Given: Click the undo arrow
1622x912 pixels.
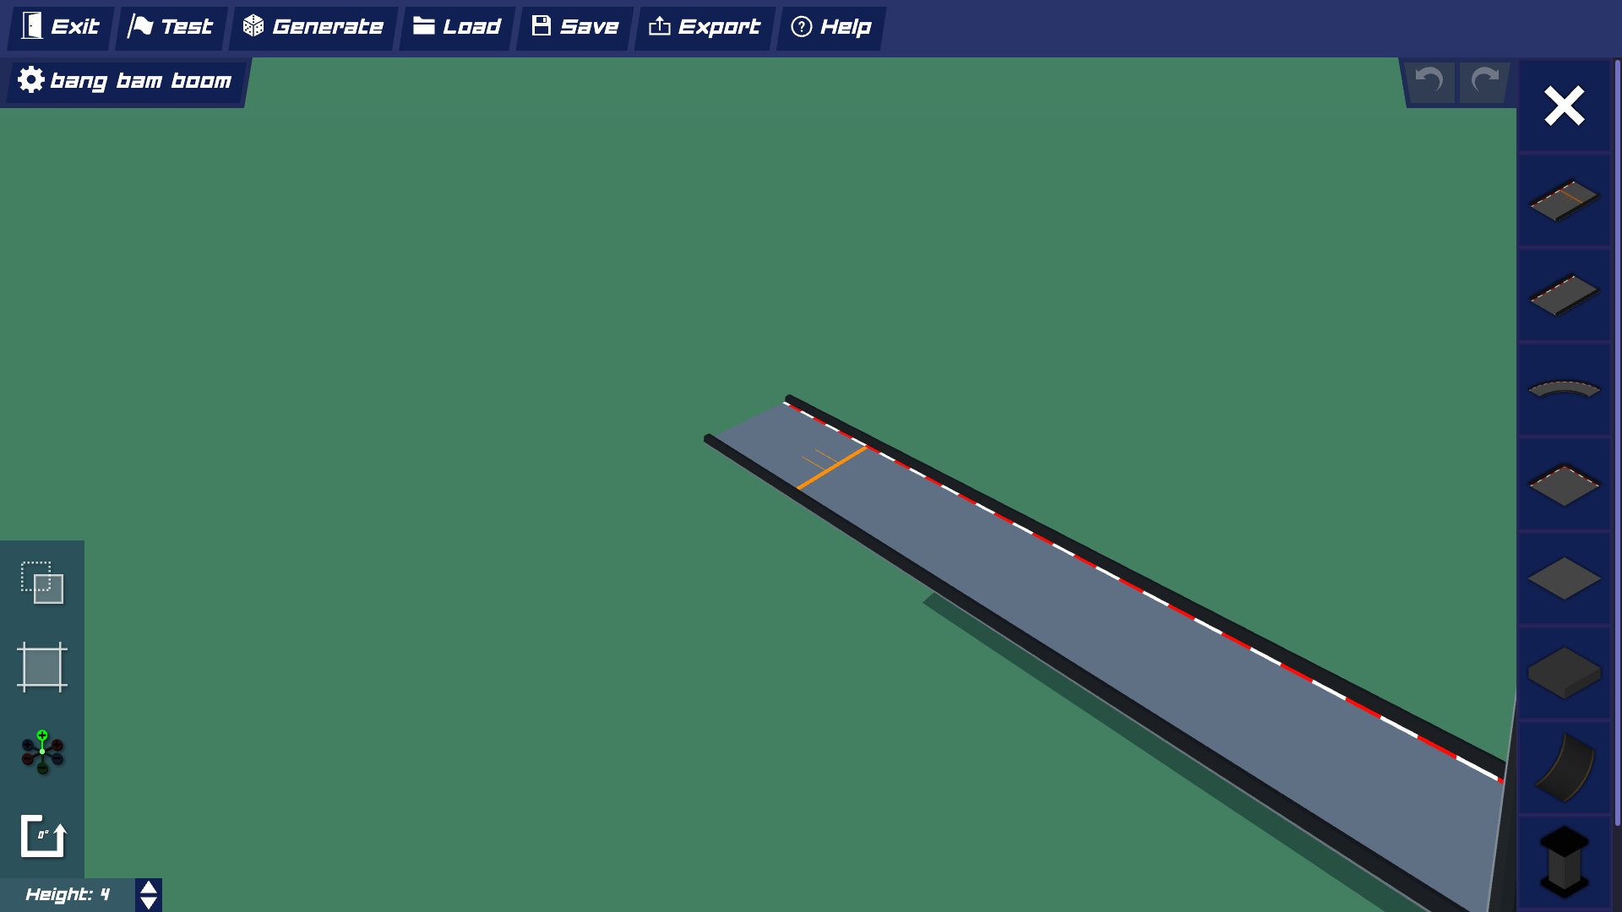Looking at the screenshot, I should click(1429, 81).
